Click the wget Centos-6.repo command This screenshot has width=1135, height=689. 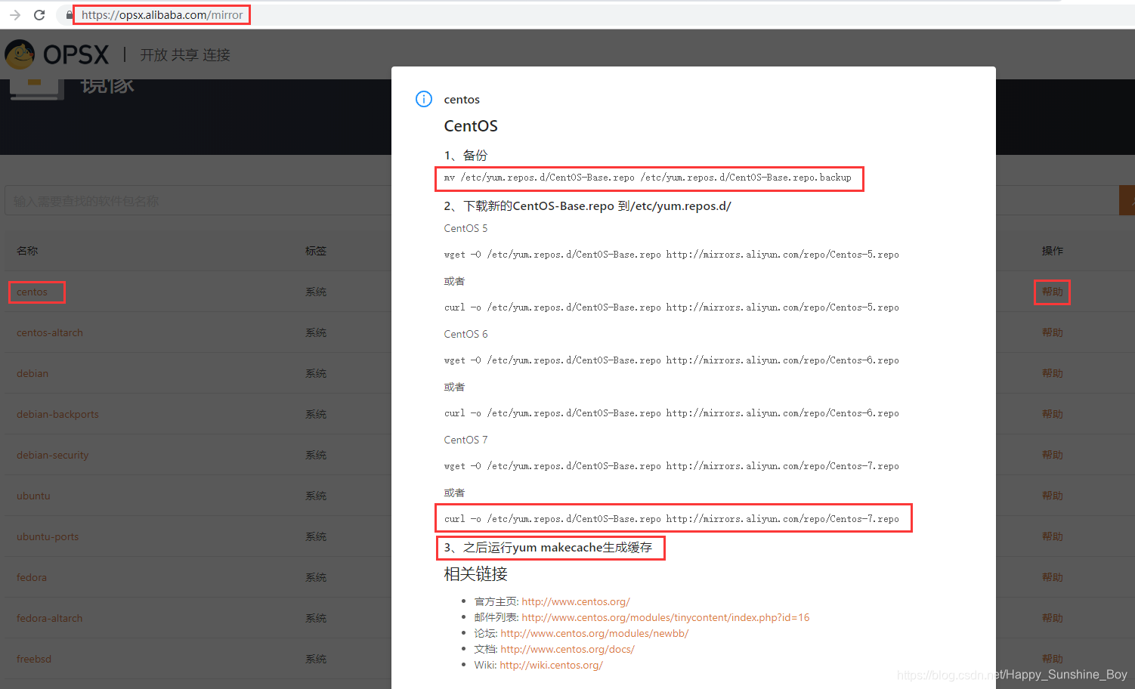point(672,360)
